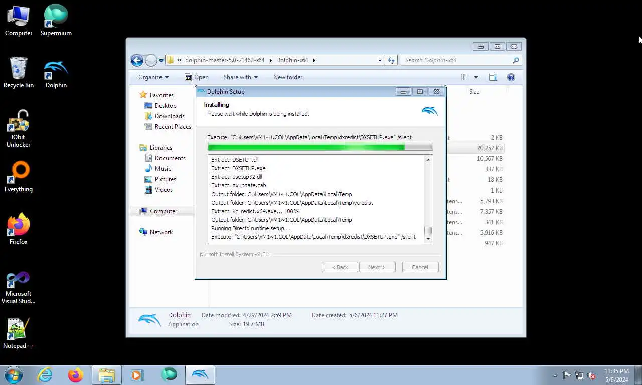Click the install log scrollbar down arrow

pos(428,239)
